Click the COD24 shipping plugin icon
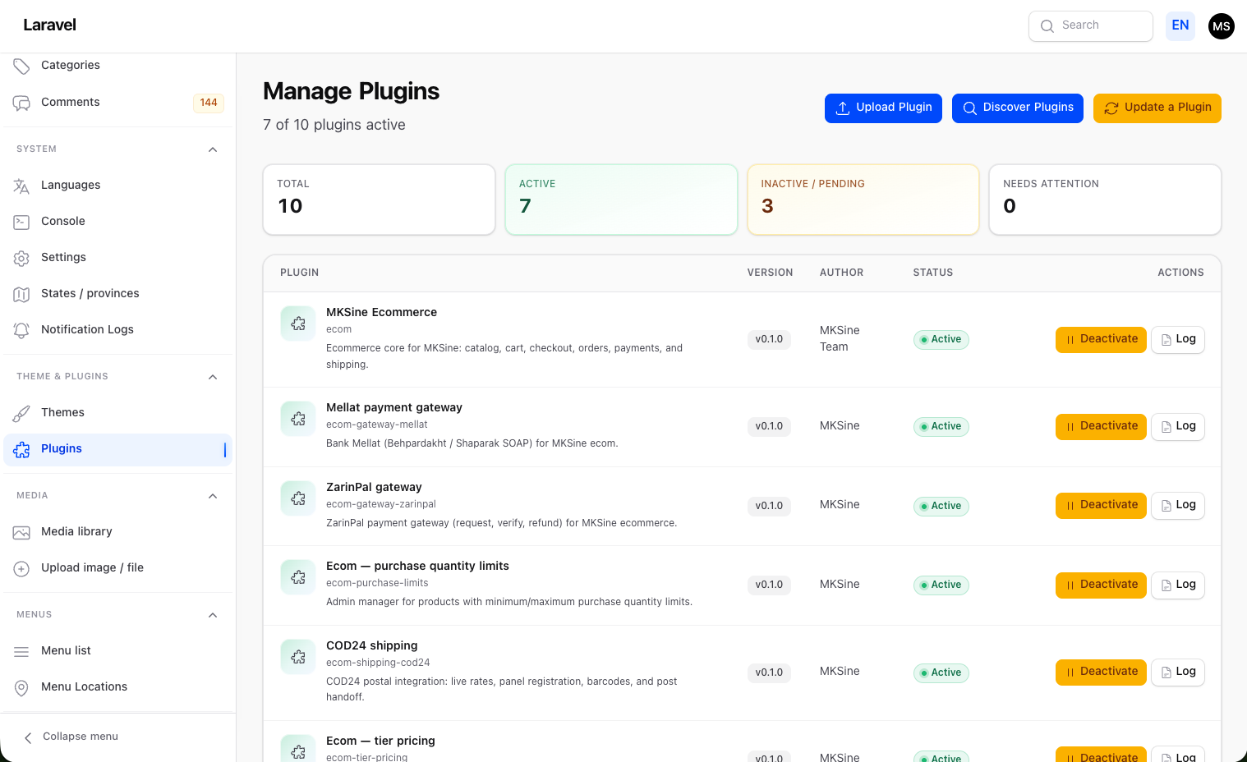 (x=298, y=657)
